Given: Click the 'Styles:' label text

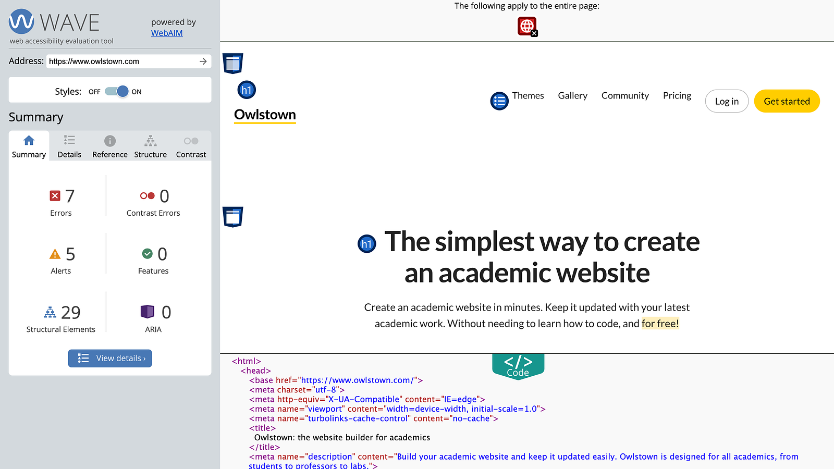Looking at the screenshot, I should [x=68, y=92].
